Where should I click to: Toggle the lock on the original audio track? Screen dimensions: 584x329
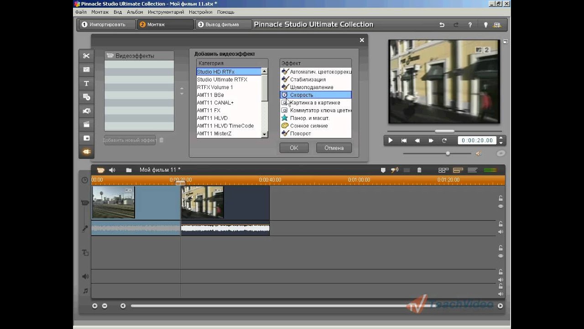point(501,223)
